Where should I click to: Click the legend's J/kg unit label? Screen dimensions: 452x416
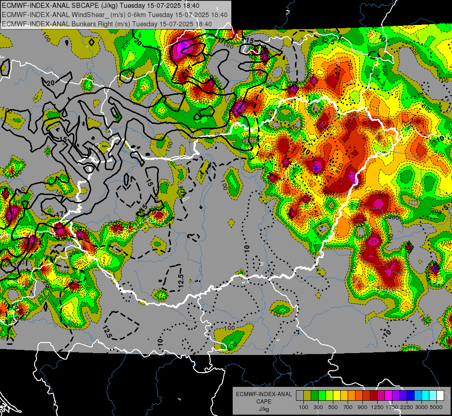click(x=264, y=409)
